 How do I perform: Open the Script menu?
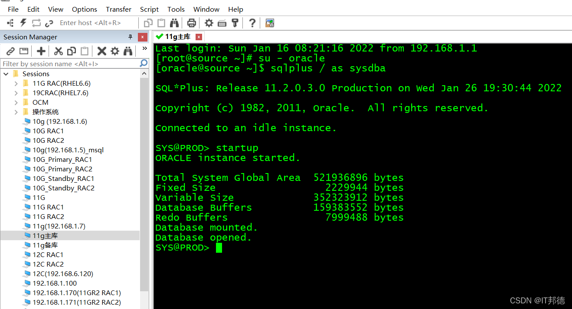(149, 9)
